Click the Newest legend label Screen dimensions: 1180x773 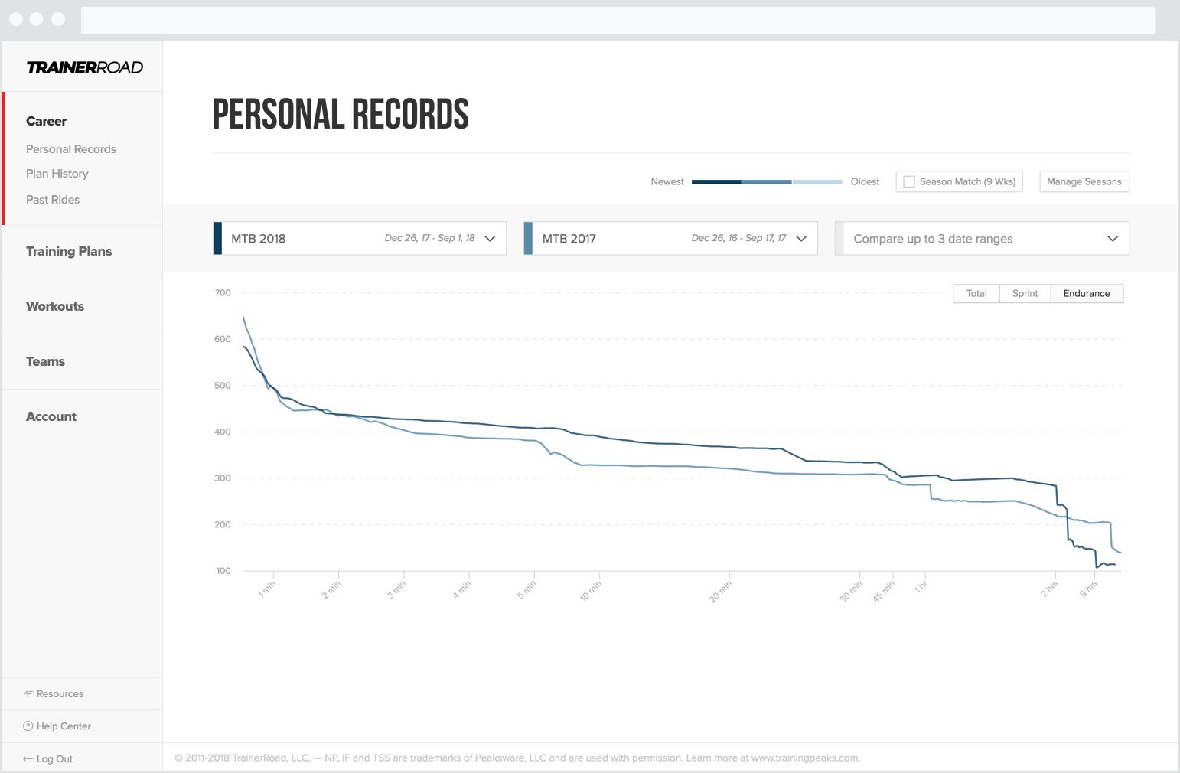667,182
